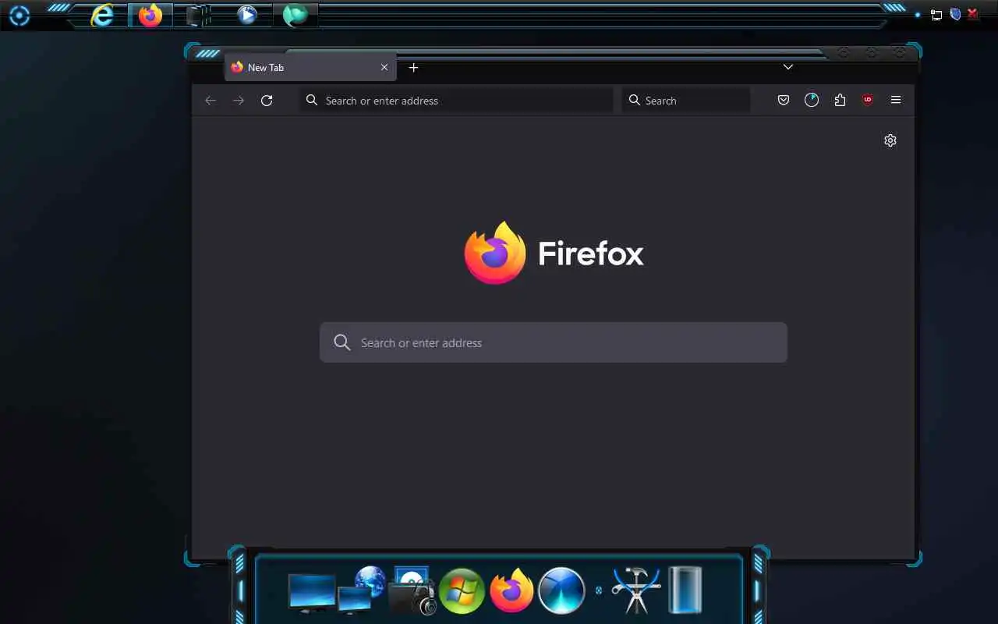The height and width of the screenshot is (624, 998).
Task: Click magnifier icon in address bar
Action: coord(312,100)
